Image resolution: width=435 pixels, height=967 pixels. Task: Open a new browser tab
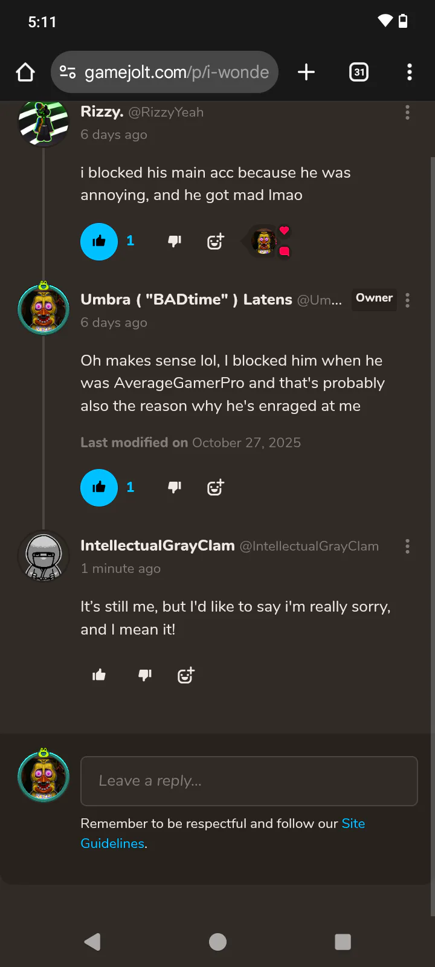(306, 73)
